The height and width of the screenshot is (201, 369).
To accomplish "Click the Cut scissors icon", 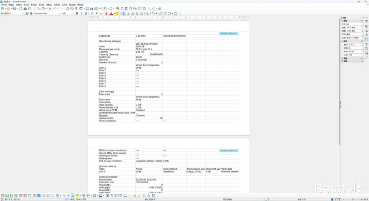I will click(35, 9).
